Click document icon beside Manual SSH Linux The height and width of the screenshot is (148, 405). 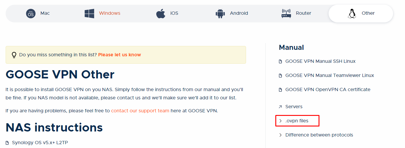[x=280, y=62]
